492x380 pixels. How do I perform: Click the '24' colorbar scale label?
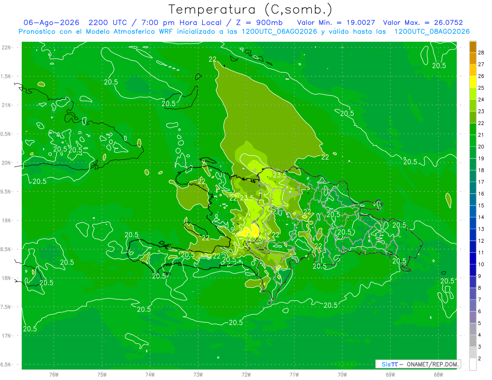pyautogui.click(x=481, y=100)
